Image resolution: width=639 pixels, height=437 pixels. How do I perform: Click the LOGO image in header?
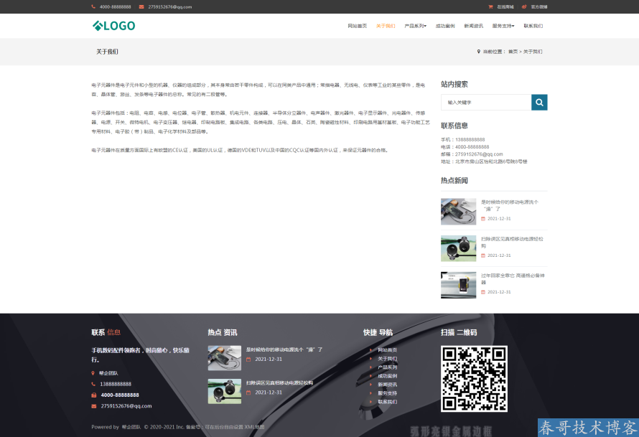(113, 26)
